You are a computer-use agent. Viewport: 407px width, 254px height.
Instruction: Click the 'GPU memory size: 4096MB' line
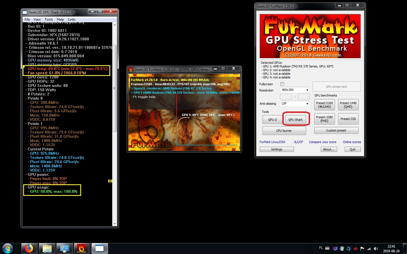click(x=52, y=60)
